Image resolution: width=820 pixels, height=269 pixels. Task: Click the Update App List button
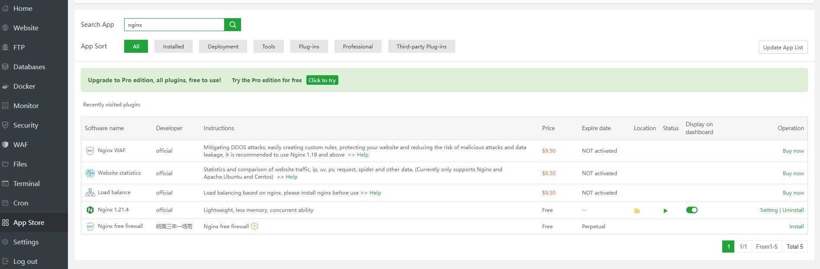[x=783, y=47]
